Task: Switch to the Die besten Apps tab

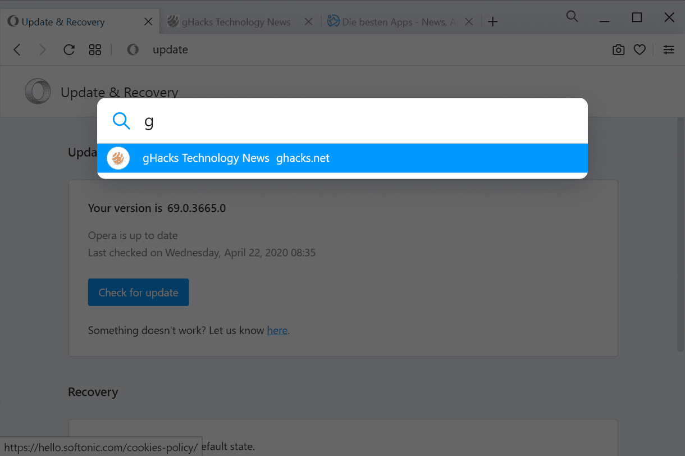Action: coord(400,22)
